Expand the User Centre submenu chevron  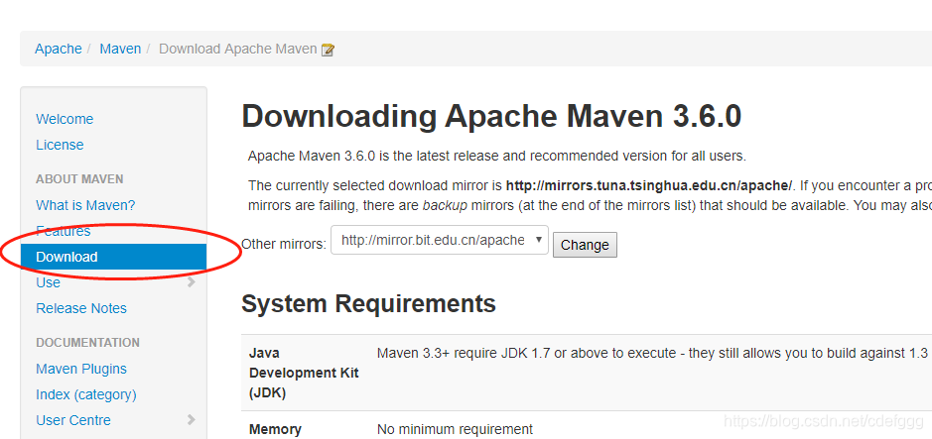pos(191,420)
